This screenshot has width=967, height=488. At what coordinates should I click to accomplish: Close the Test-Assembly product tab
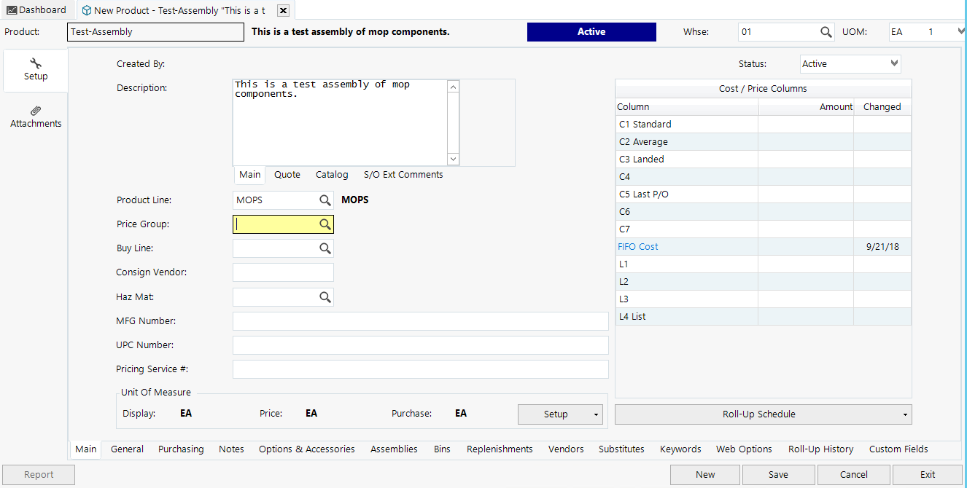tap(283, 11)
